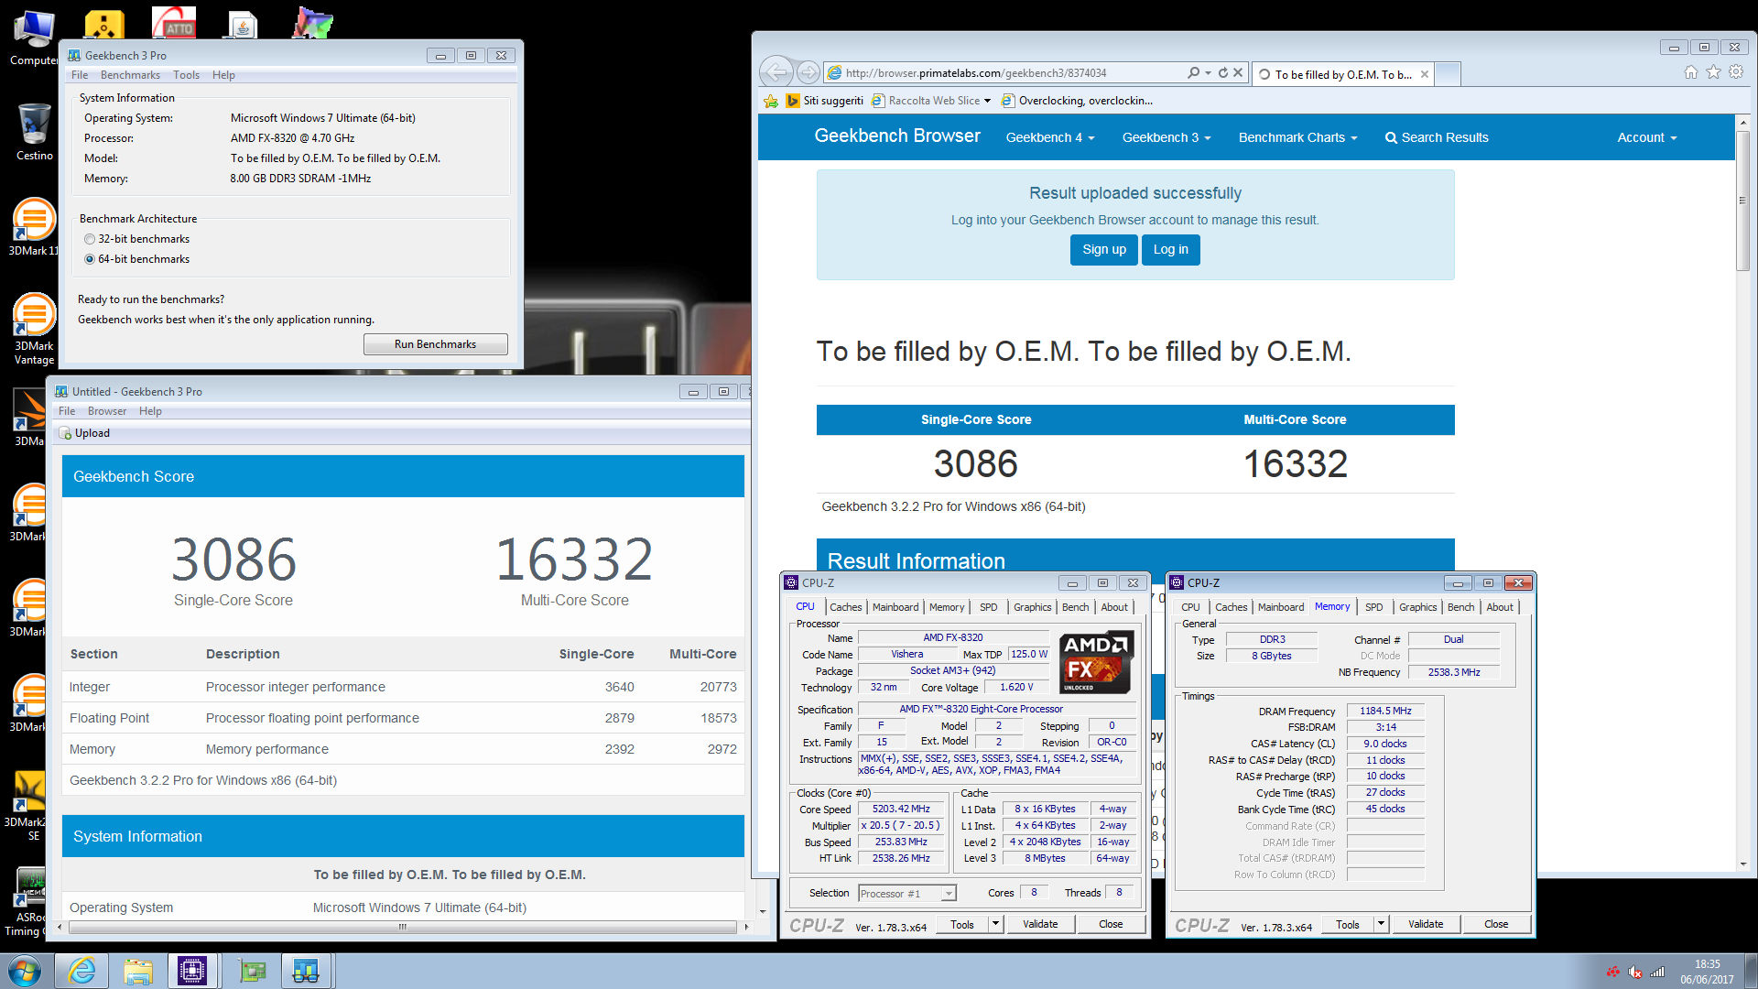1758x989 pixels.
Task: Close the 'To be filled by O.E.M.' browser tab
Action: (x=1425, y=75)
